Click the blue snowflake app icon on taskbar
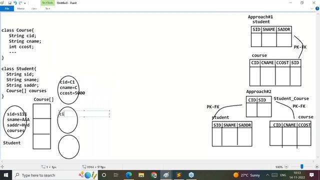Viewport: 320px width, 180px height. coord(191,175)
